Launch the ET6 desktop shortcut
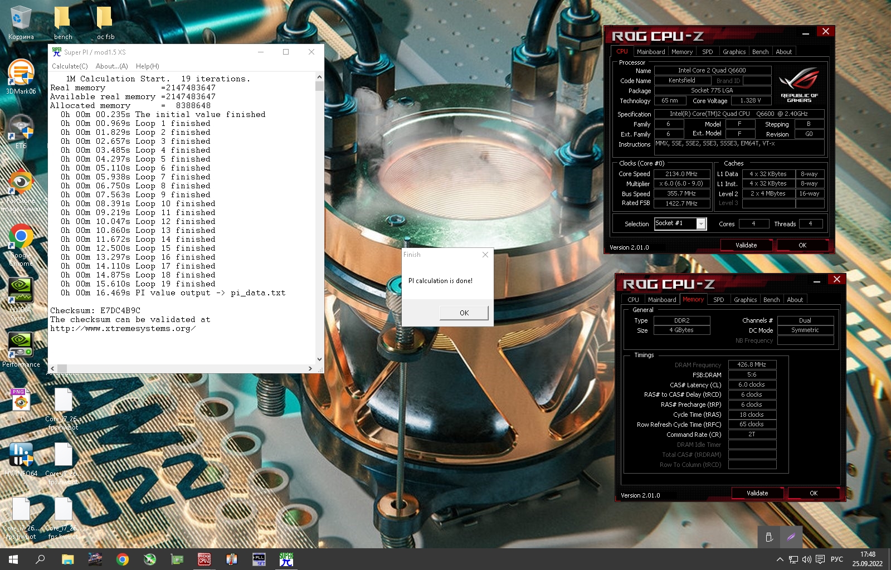 21,131
